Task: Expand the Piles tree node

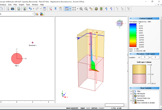Action: coord(131,91)
